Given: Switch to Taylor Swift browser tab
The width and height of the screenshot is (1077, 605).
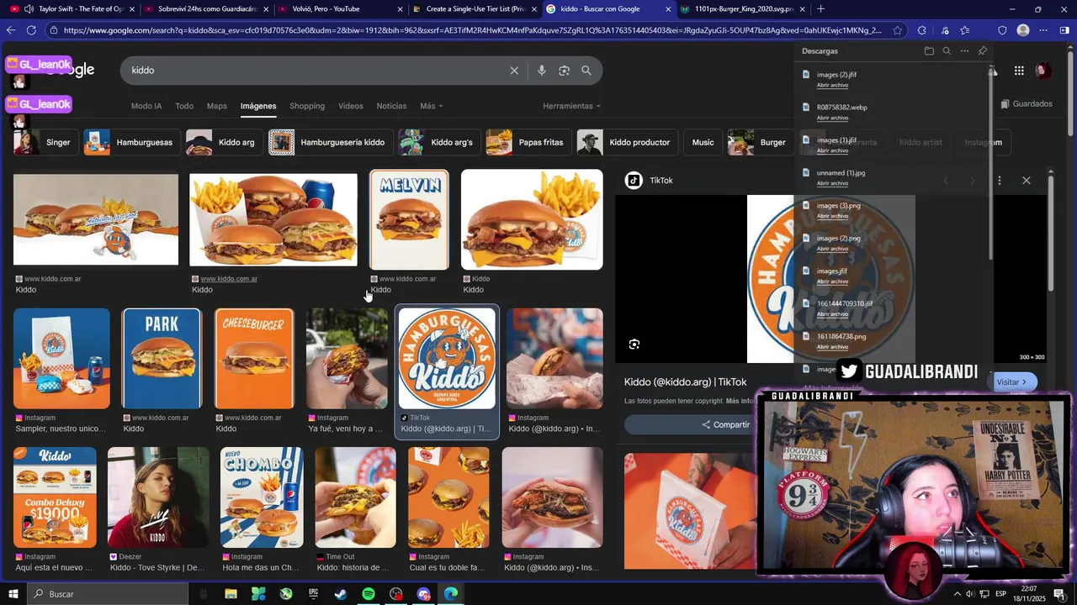Looking at the screenshot, I should [x=72, y=9].
